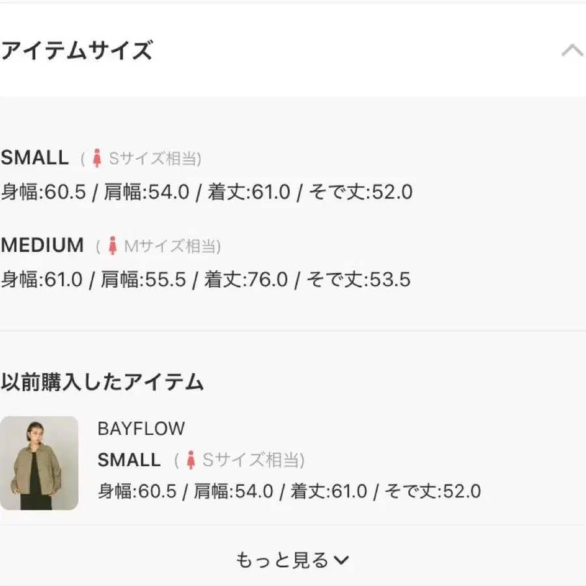Collapse the アイテムサイズ section chevron
The width and height of the screenshot is (586, 586).
(572, 51)
